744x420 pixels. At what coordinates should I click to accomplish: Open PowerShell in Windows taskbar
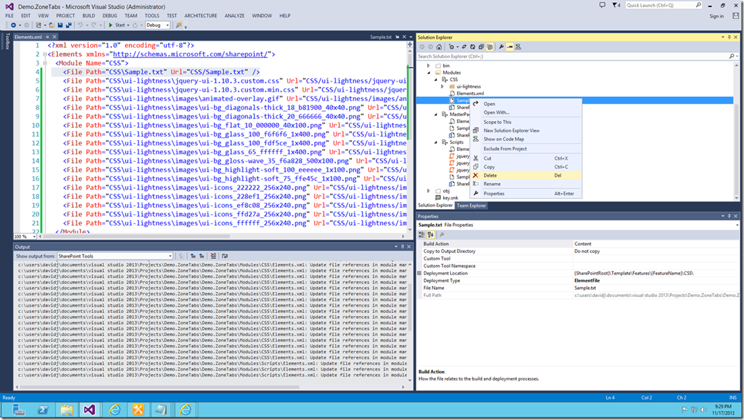coord(43,410)
